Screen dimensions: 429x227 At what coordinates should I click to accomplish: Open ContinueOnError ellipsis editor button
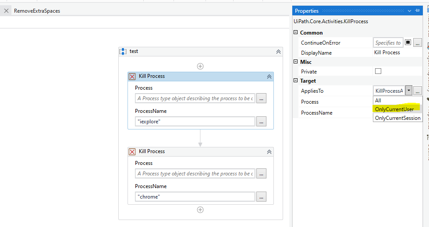pyautogui.click(x=418, y=42)
